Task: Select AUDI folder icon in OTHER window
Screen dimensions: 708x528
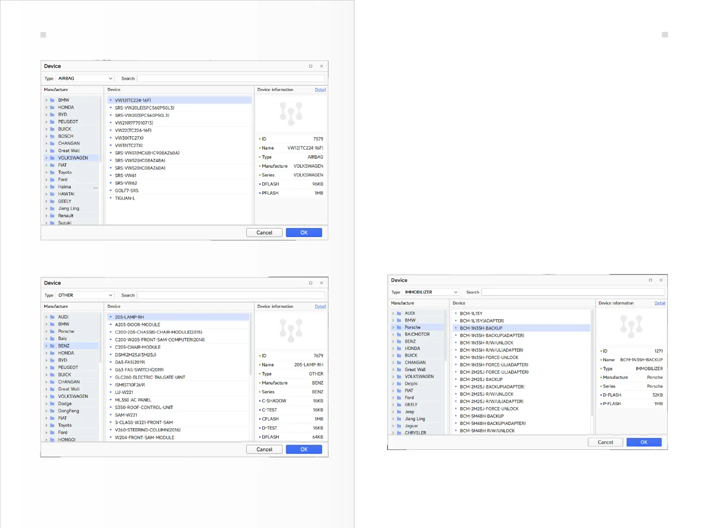Action: pos(53,317)
